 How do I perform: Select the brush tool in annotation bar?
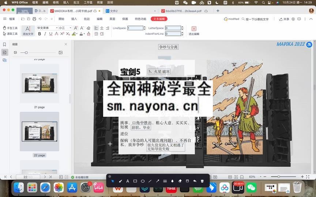[x=120, y=181]
